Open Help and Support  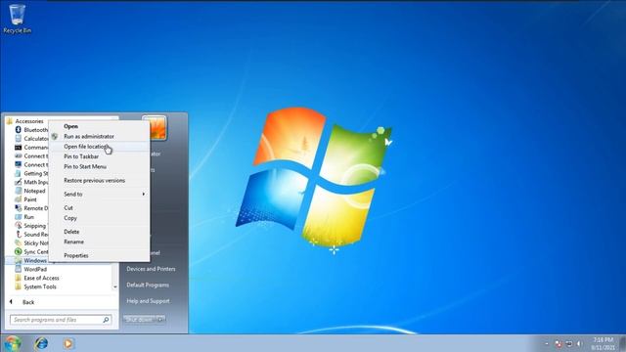[148, 301]
